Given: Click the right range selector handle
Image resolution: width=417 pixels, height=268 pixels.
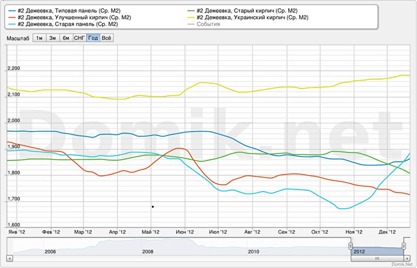Looking at the screenshot, I should tap(404, 246).
